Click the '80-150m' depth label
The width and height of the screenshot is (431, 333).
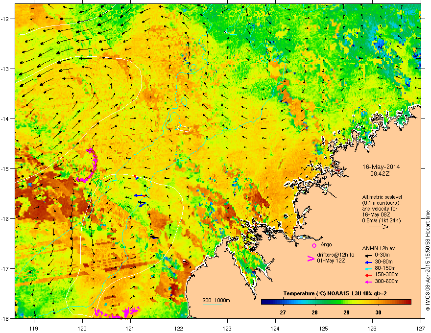[x=385, y=268]
